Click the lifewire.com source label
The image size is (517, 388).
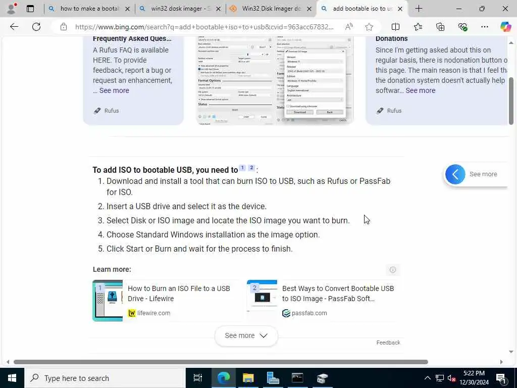[x=153, y=313]
